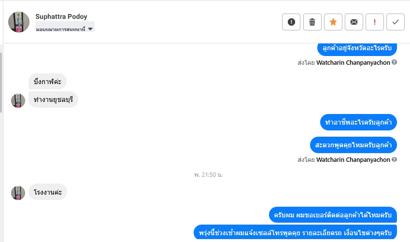Mark conversation as unread with the envelope icon
The height and width of the screenshot is (242, 410).
[354, 22]
